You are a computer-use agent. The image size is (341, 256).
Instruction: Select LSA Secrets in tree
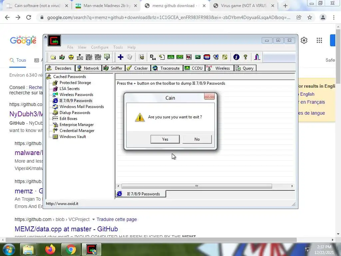[x=70, y=89]
